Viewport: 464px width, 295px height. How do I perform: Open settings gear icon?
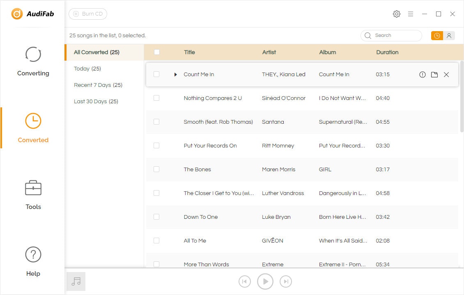(x=397, y=14)
